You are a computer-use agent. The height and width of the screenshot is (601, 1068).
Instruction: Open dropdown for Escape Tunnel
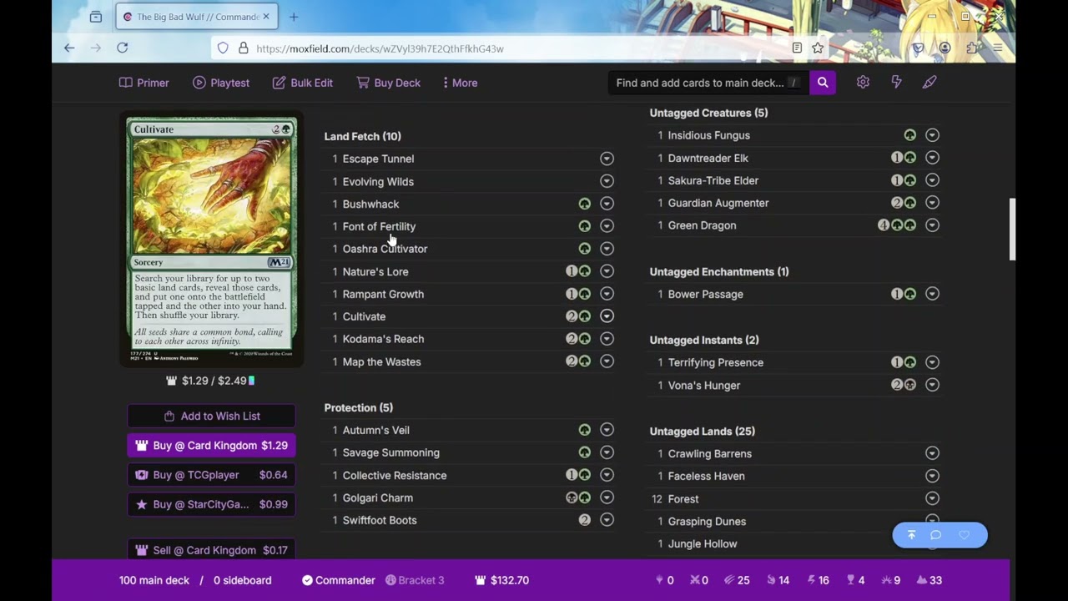coord(607,159)
